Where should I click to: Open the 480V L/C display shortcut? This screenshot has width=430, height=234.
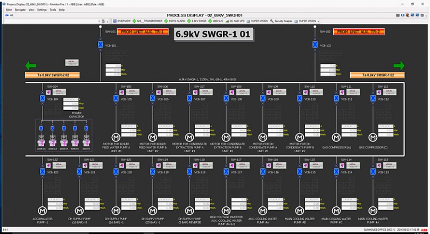click(x=216, y=21)
